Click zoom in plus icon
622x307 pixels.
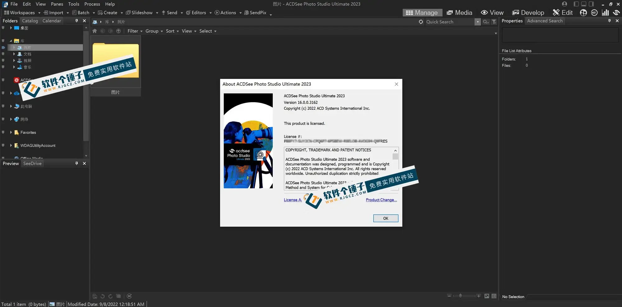coord(479,296)
